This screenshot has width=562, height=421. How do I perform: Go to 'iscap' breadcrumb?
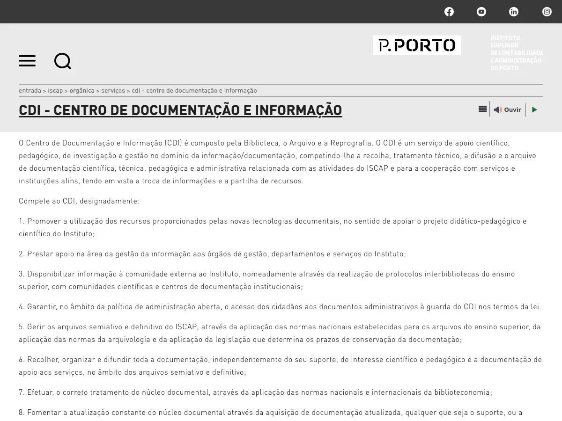tap(55, 91)
